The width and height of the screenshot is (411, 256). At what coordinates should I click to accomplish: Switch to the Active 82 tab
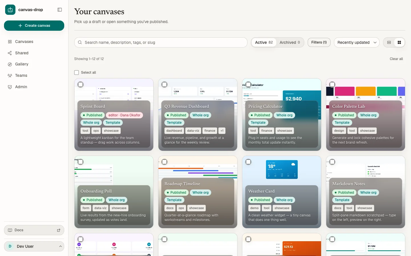264,42
